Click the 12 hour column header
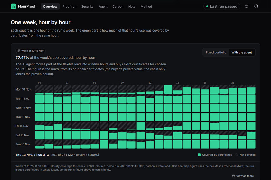 [150, 83]
